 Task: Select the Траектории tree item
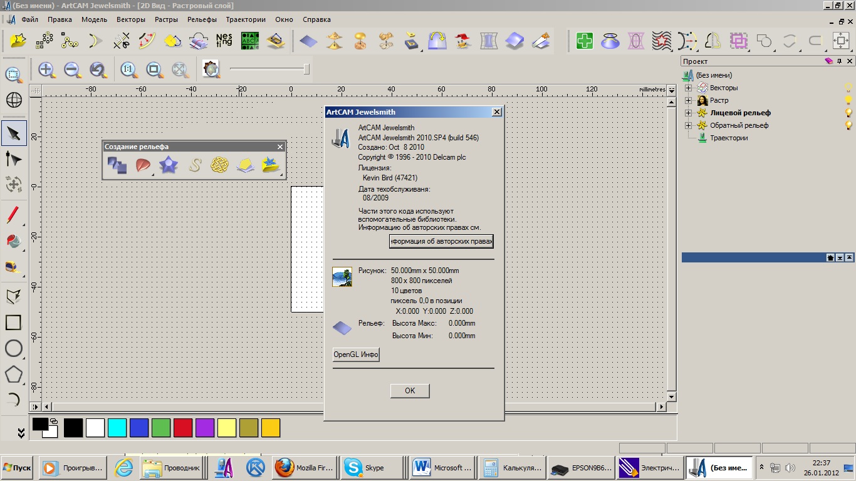(728, 138)
